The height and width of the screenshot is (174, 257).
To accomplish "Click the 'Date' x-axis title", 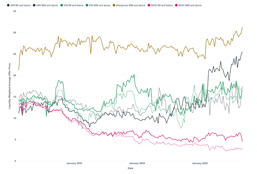I will pyautogui.click(x=130, y=168).
